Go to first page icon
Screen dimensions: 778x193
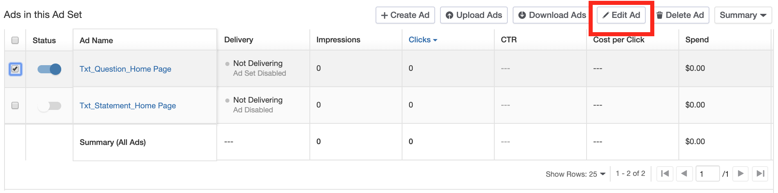665,173
